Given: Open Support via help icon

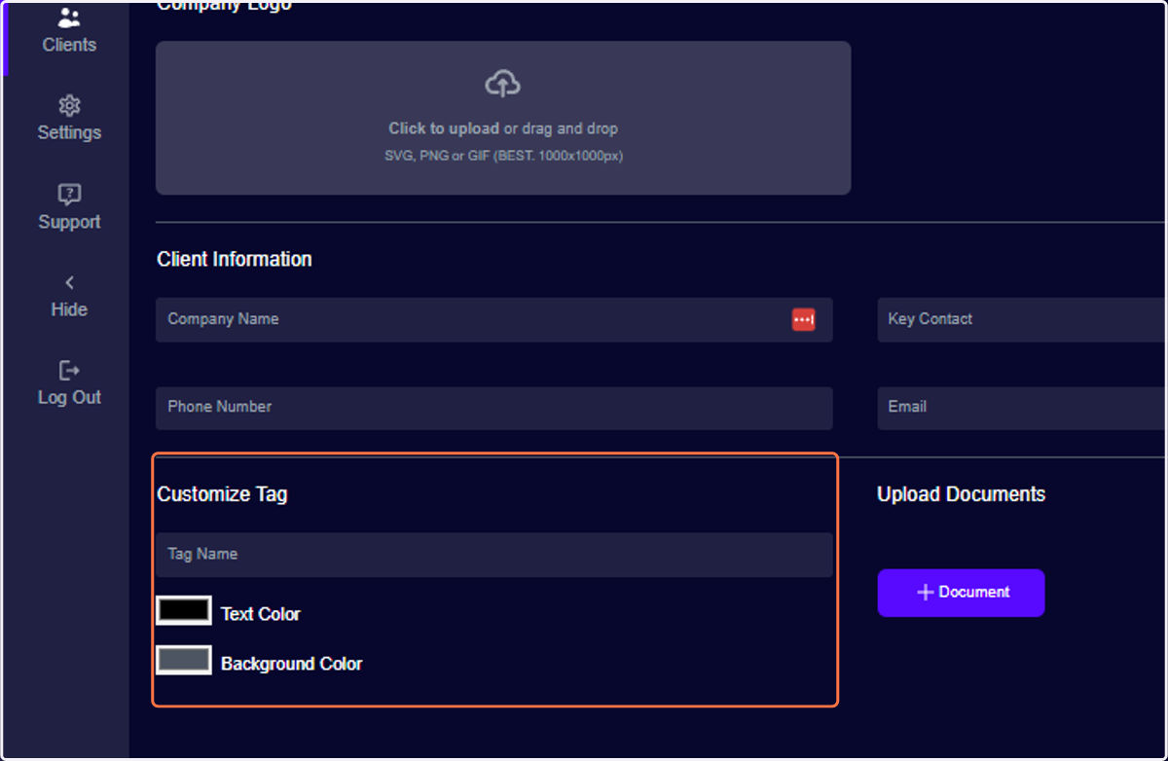Looking at the screenshot, I should (x=69, y=195).
